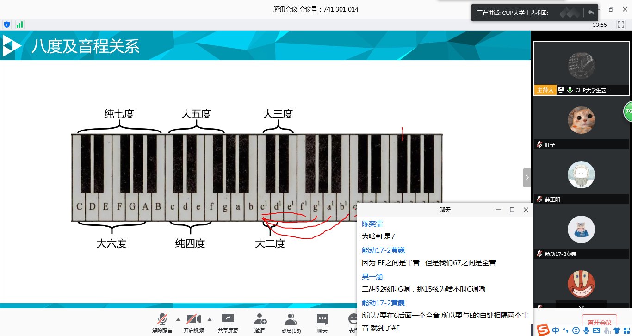Select 叶子 participant cat avatar
Image resolution: width=632 pixels, height=336 pixels.
[x=581, y=120]
